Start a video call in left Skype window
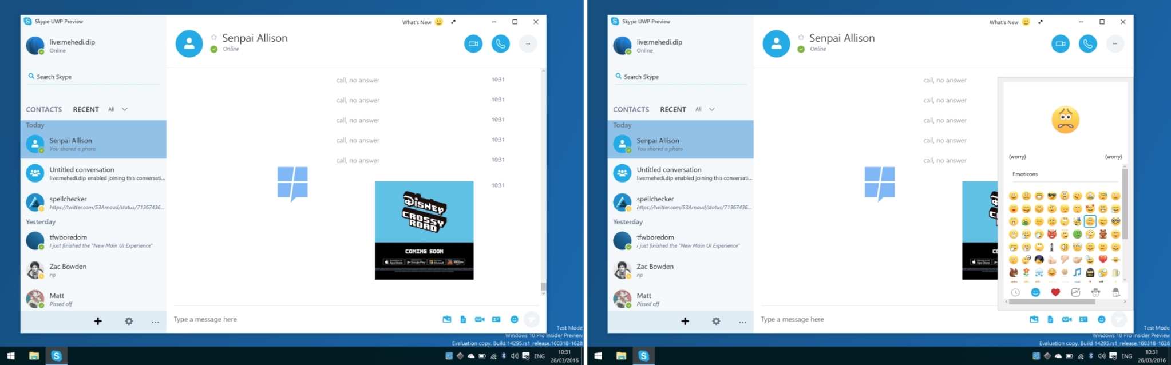 coord(473,43)
